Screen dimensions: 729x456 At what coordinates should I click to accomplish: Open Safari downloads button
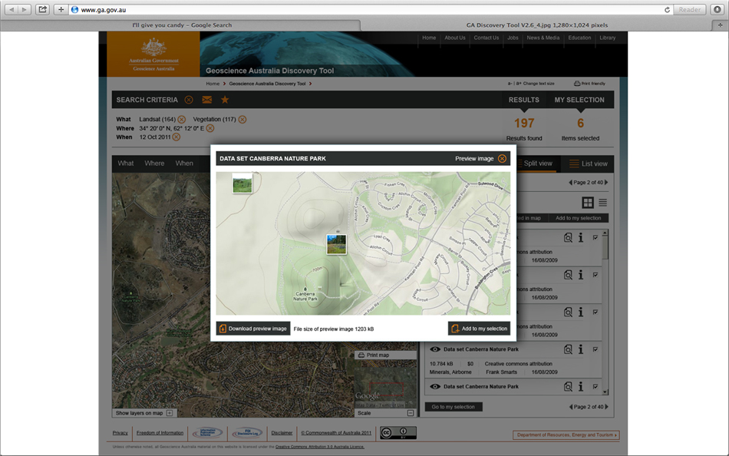coord(717,9)
